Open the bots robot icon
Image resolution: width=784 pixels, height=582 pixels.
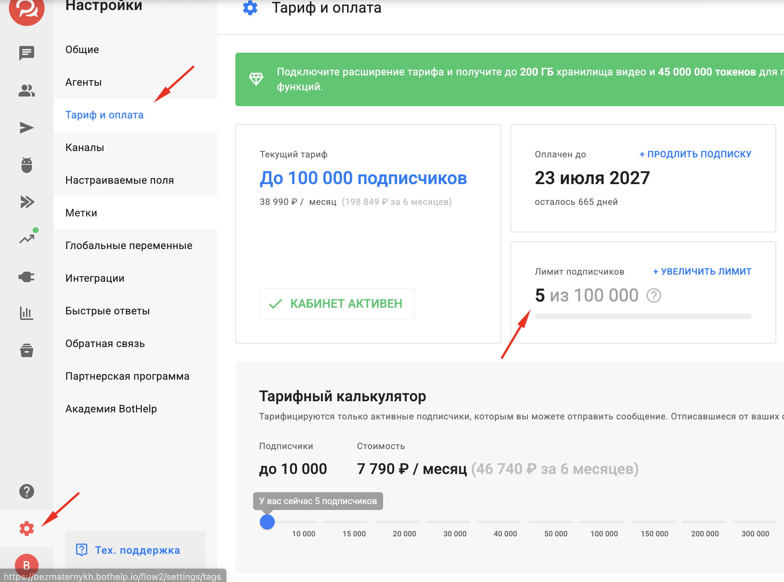pos(26,165)
